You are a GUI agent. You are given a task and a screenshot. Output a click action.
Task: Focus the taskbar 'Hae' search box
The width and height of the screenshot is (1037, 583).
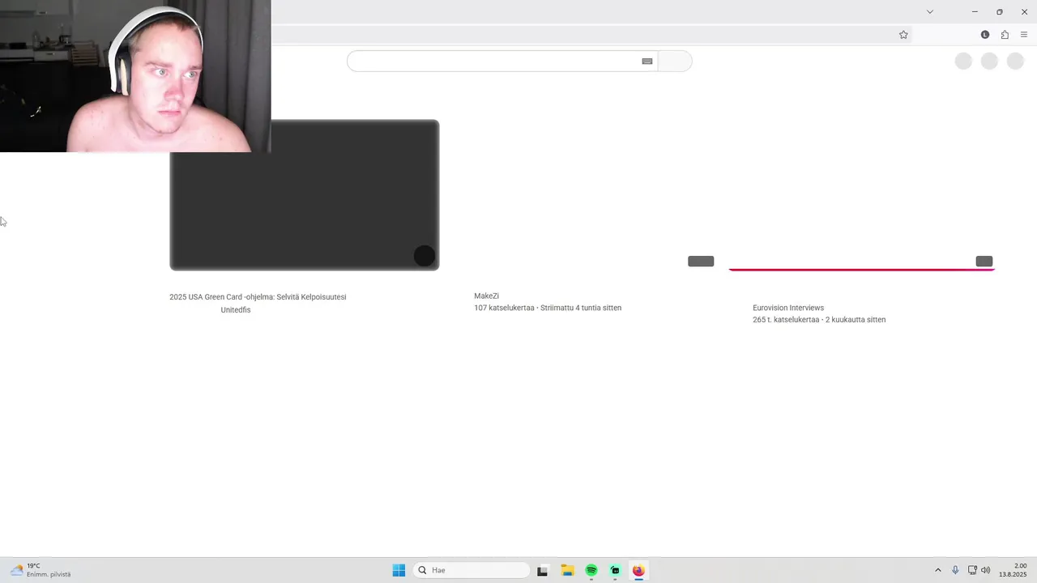coord(472,570)
